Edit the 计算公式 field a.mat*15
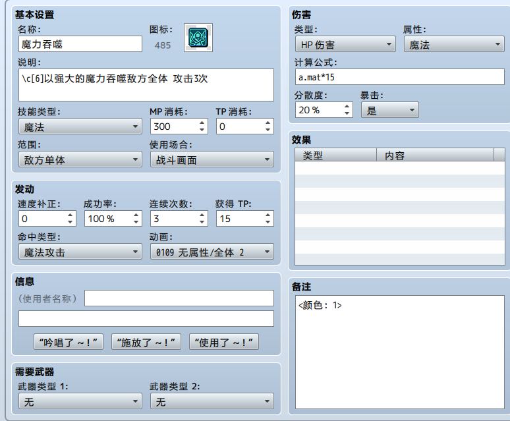 click(x=400, y=77)
